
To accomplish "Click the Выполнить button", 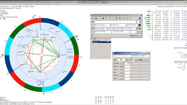I will pyautogui.click(x=136, y=36).
